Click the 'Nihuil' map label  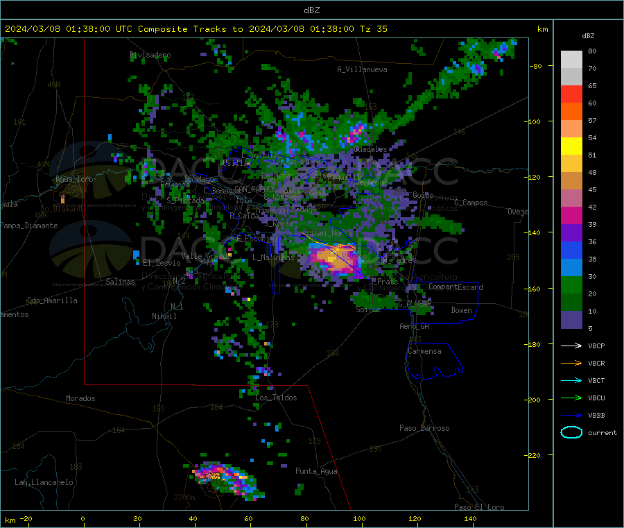coord(164,316)
